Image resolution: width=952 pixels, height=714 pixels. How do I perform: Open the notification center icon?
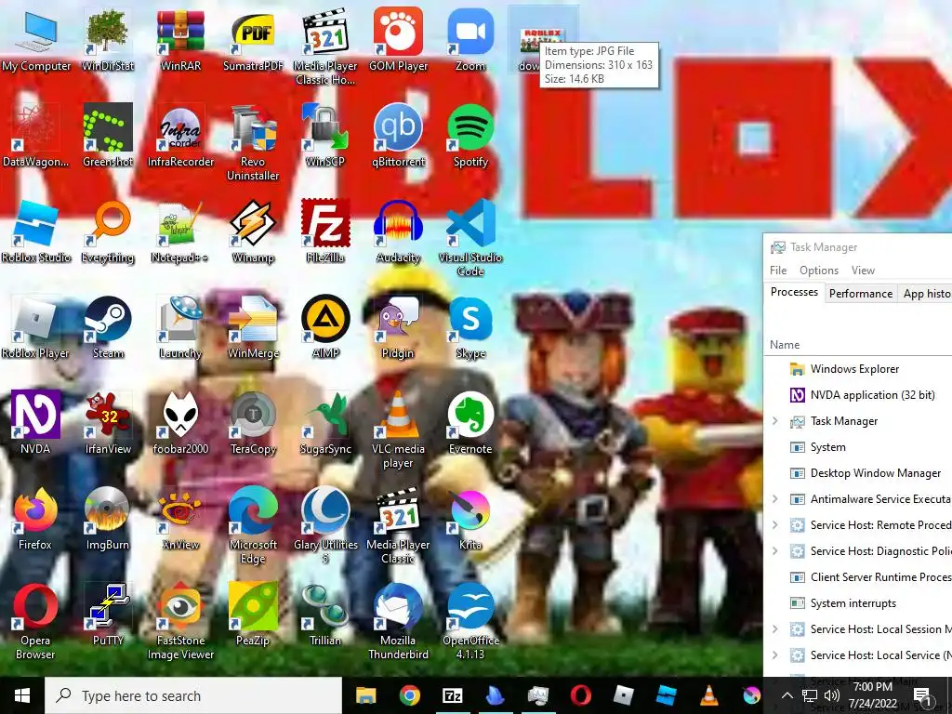coord(923,695)
